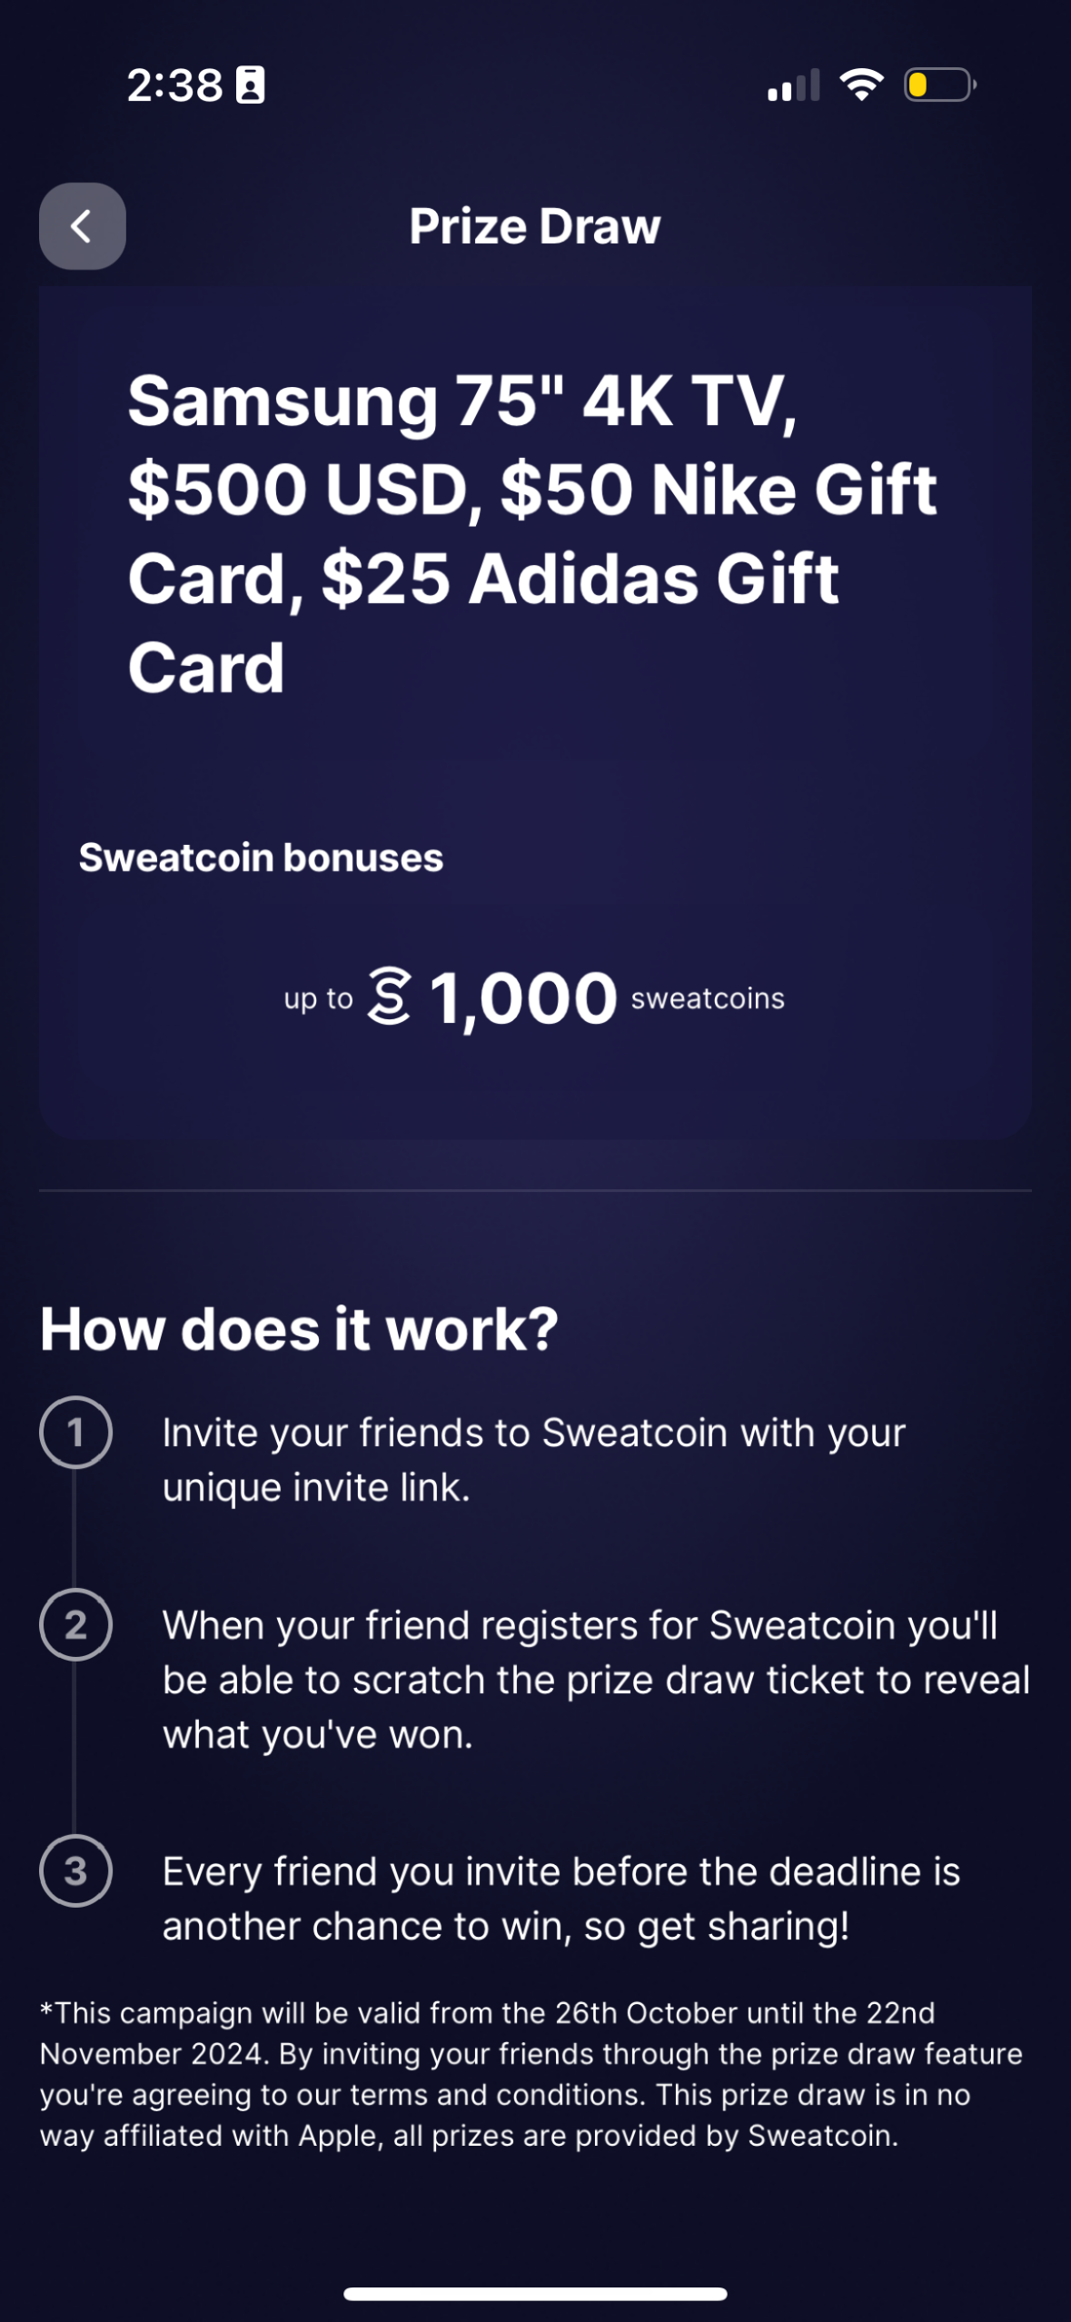Screen dimensions: 1071x2322
Task: Tap the back chevron button
Action: coord(81,226)
